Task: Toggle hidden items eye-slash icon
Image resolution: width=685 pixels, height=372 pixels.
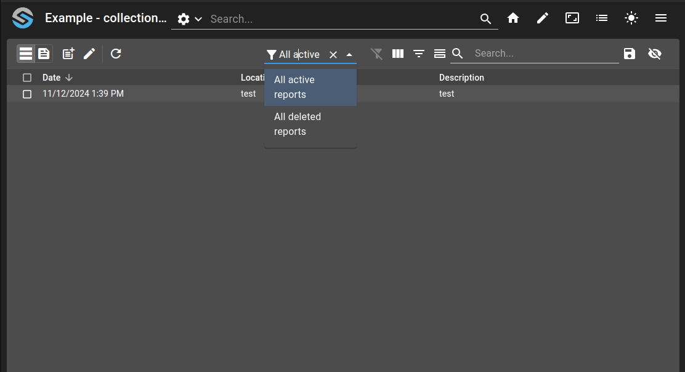Action: [655, 54]
